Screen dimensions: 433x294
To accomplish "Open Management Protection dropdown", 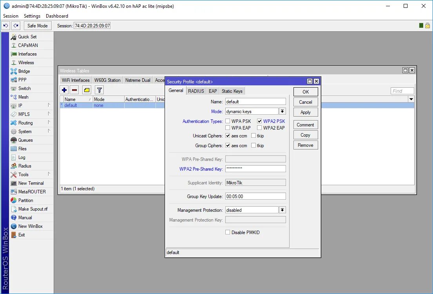I will 282,210.
